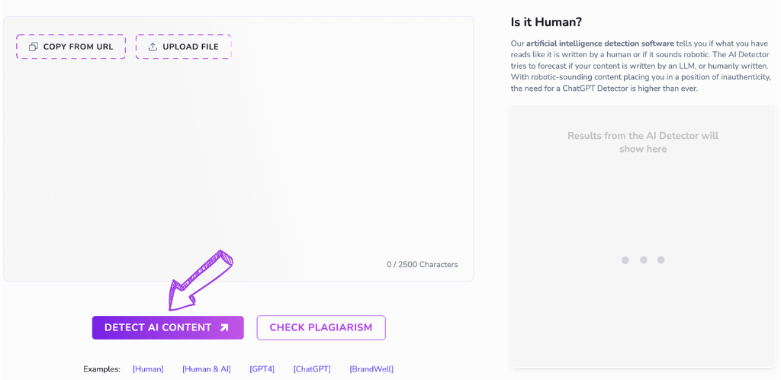Click the first loading dot in results panel
781x380 pixels.
[625, 260]
